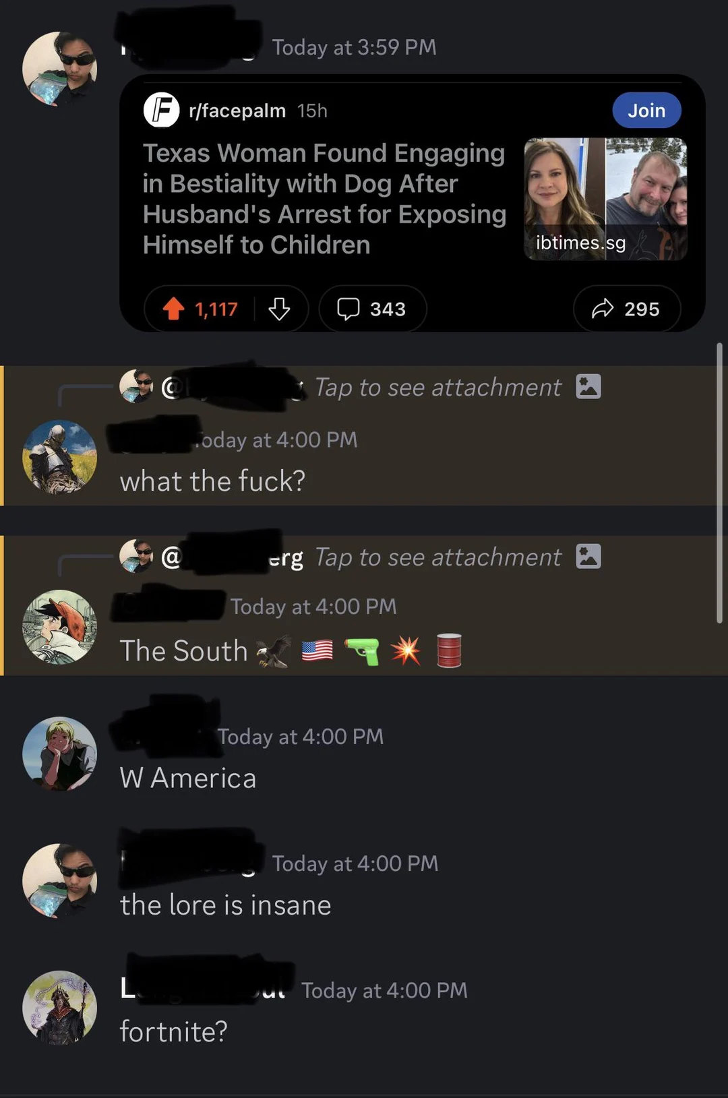The width and height of the screenshot is (728, 1098).
Task: Open avatar of 'The South' sender
Action: click(59, 627)
